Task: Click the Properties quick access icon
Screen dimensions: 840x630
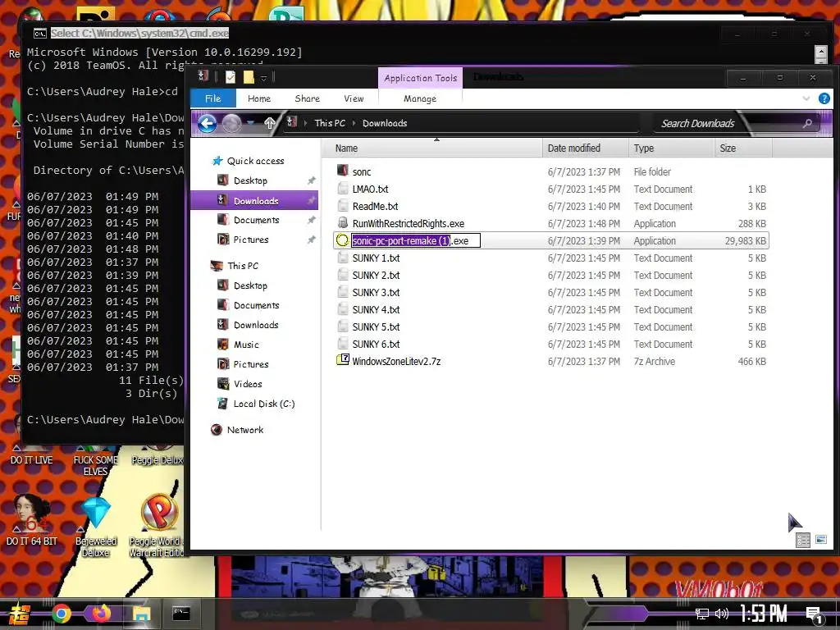Action: coord(231,78)
